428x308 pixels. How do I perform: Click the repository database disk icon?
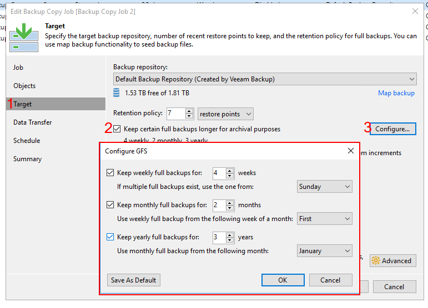(117, 93)
